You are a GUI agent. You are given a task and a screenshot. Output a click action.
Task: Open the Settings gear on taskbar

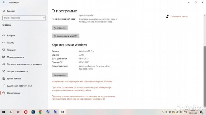(x=63, y=112)
